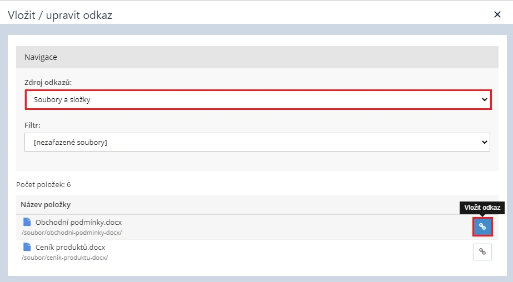The width and height of the screenshot is (513, 282).
Task: Click the dialog title Vložit / upravit odkaz
Action: [60, 15]
